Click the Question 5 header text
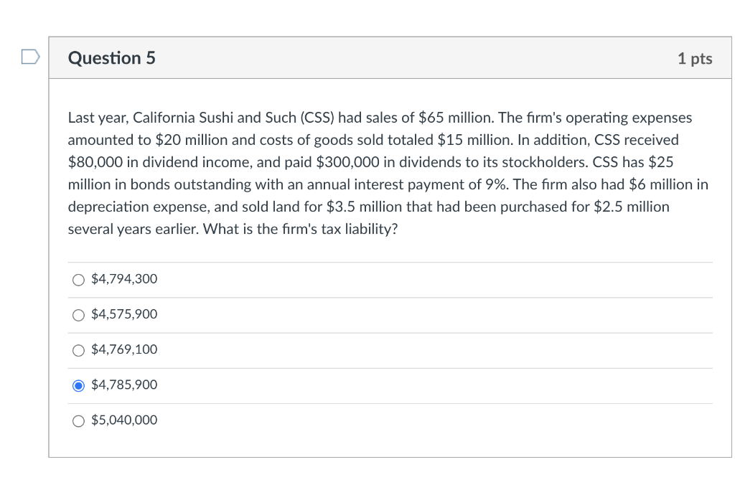Viewport: 735px width, 495px height. (111, 58)
